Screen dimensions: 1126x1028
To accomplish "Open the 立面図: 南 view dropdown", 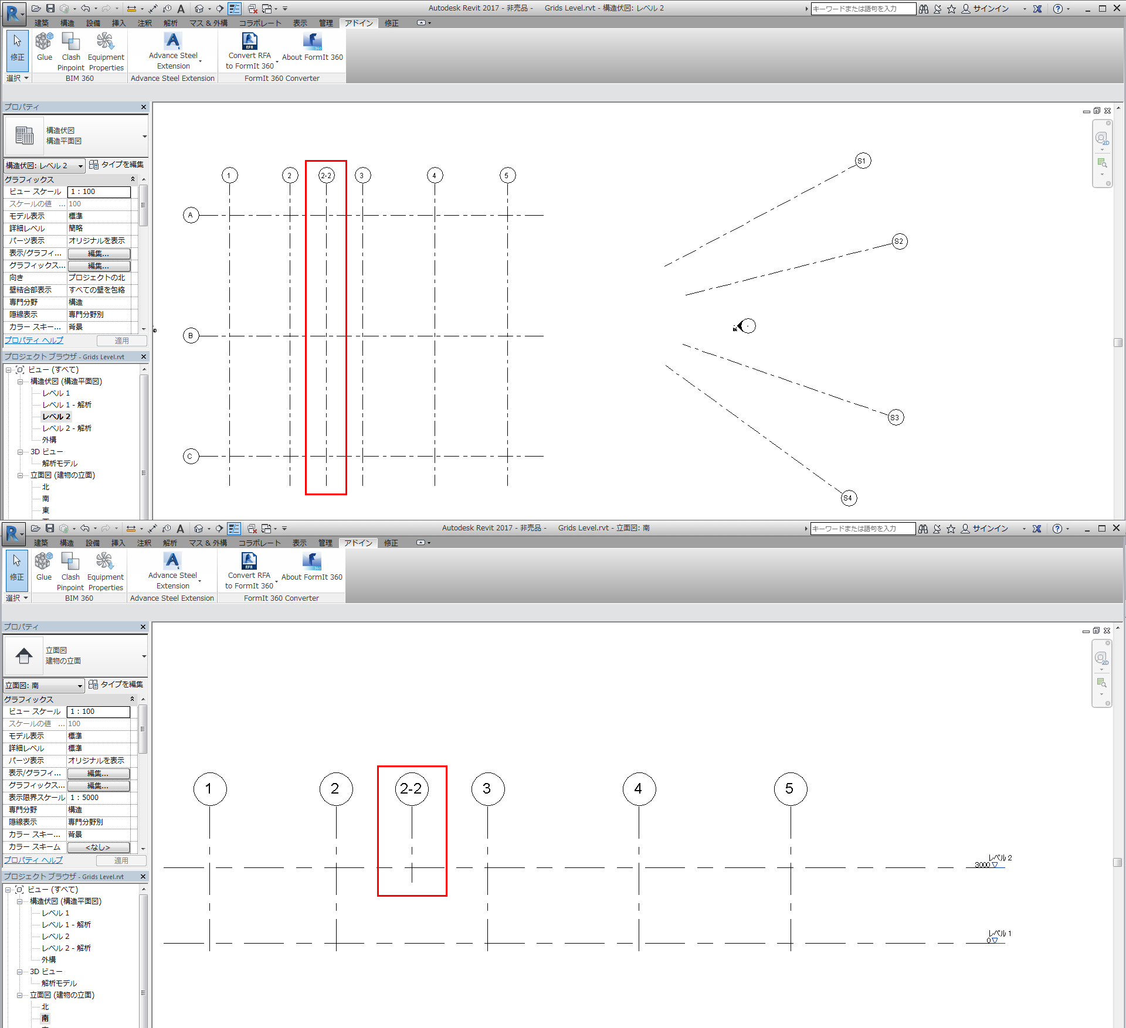I will pyautogui.click(x=80, y=686).
